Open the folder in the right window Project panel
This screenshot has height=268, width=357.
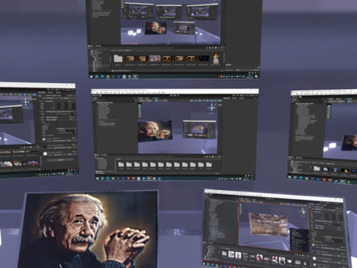tap(317, 168)
